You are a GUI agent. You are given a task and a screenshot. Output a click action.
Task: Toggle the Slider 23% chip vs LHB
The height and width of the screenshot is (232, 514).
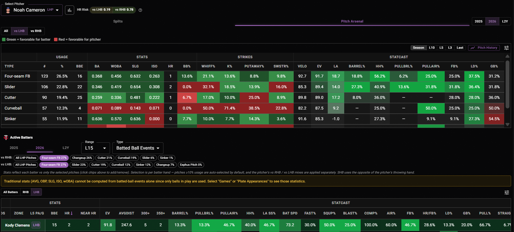(79, 165)
